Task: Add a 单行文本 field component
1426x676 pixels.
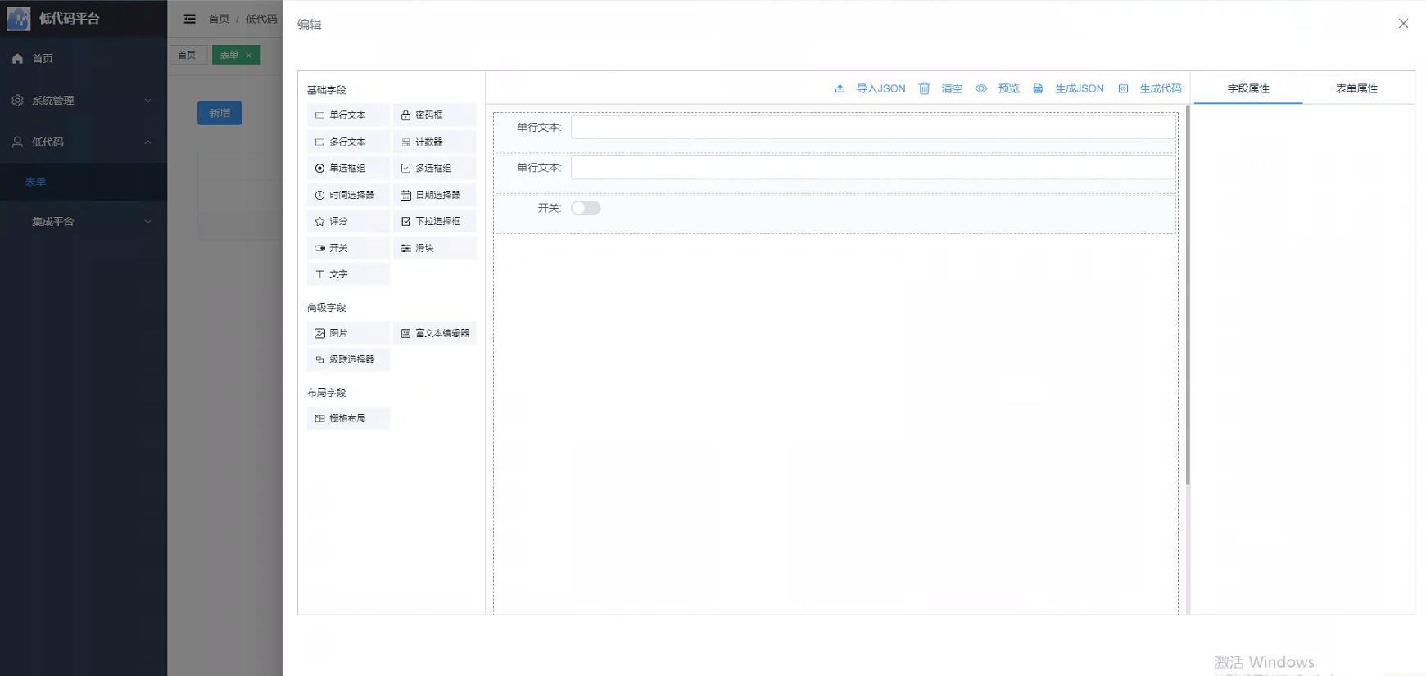Action: coord(348,115)
